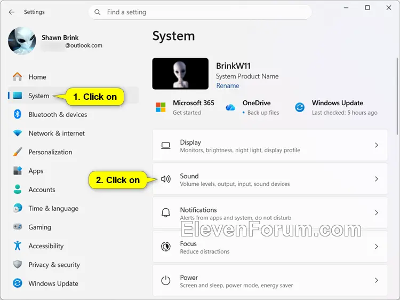Open Time & language settings
Screen dimensions: 400x300
tap(73, 208)
